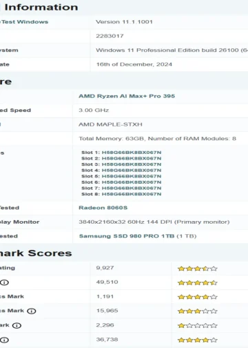248x348 pixels.
Task: Click the 3840x2160x32 60Hz monitor text
Action: (x=154, y=222)
